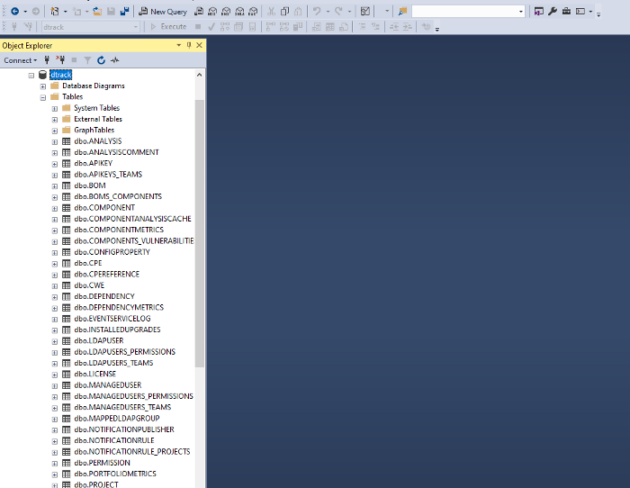630x488 pixels.
Task: Select the dbo.LDAPUSER table
Action: coord(99,340)
